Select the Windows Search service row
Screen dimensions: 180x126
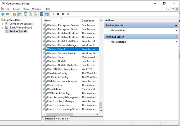pos(71,49)
